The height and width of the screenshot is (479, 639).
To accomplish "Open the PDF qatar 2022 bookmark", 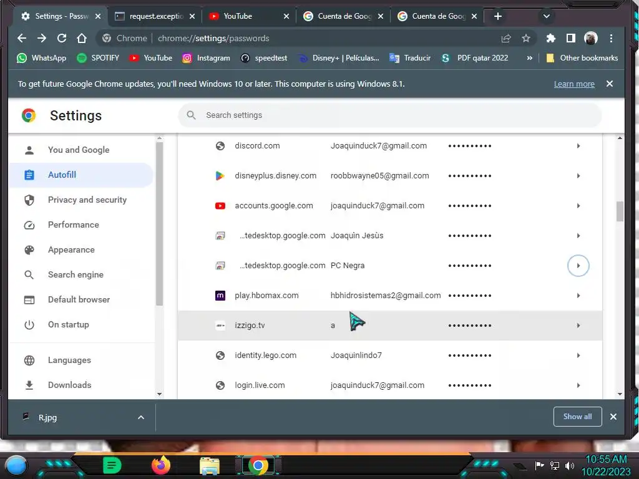I will tap(474, 58).
